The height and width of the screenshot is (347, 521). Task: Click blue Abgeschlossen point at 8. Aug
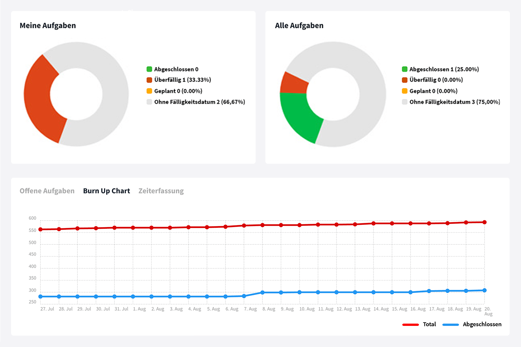[262, 293]
